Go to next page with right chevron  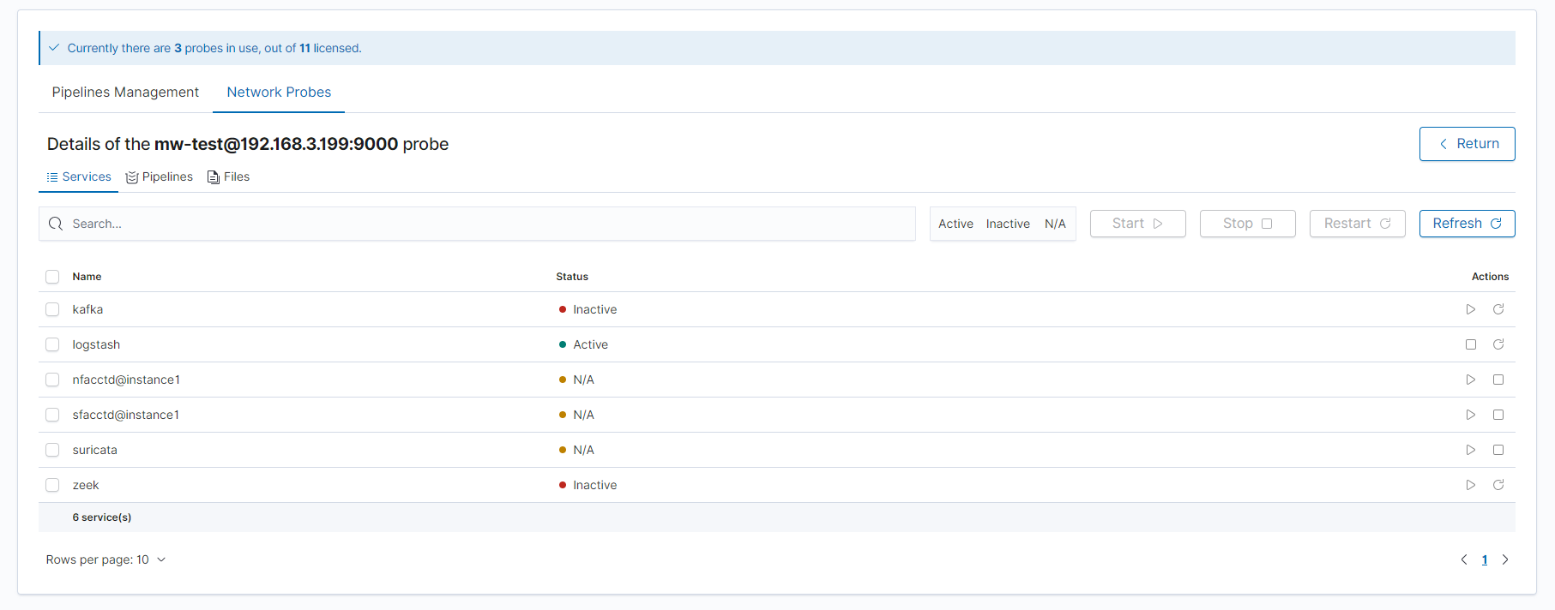click(1504, 559)
